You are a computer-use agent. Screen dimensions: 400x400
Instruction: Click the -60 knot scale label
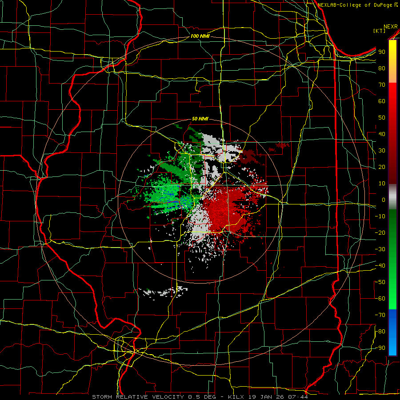click(380, 299)
